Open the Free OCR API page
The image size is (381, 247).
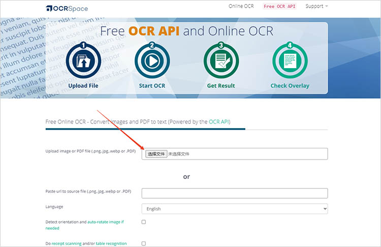coord(279,6)
